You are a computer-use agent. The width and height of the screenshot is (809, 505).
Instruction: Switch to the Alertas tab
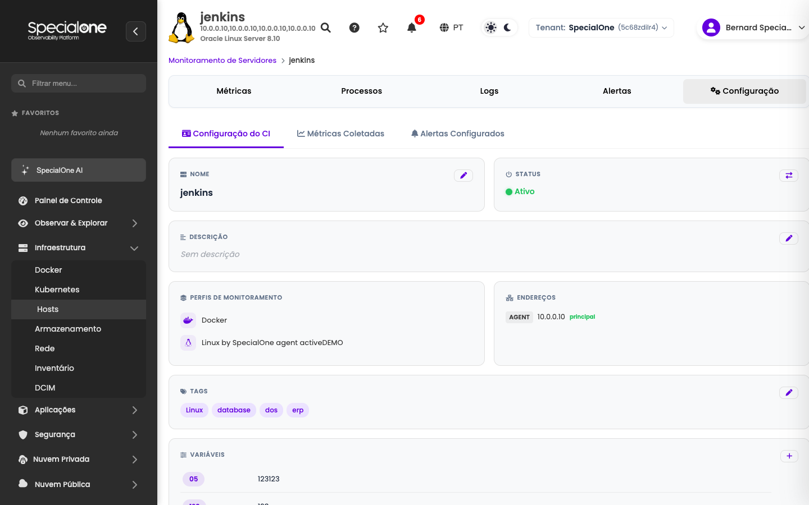point(617,91)
